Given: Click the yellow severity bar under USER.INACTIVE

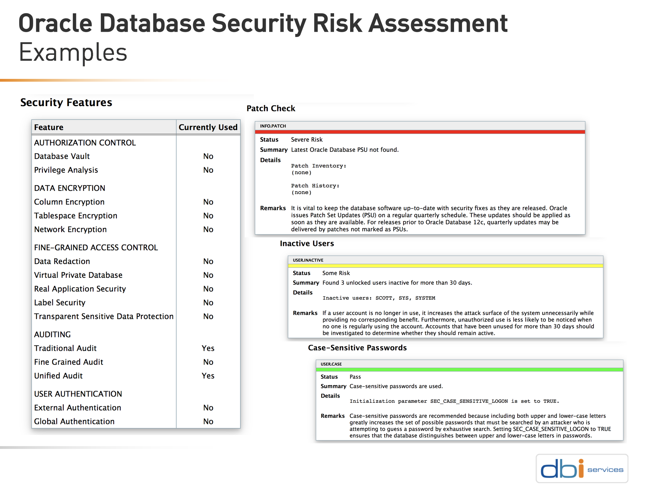Looking at the screenshot, I should click(446, 266).
